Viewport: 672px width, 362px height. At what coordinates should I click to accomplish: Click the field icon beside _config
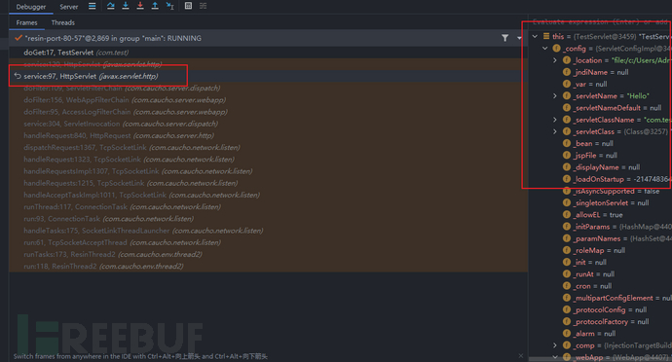tap(556, 49)
